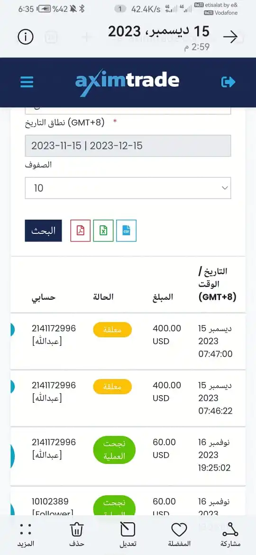This screenshot has height=555, width=256.
Task: Add photo to favorites with heart icon
Action: point(179,535)
